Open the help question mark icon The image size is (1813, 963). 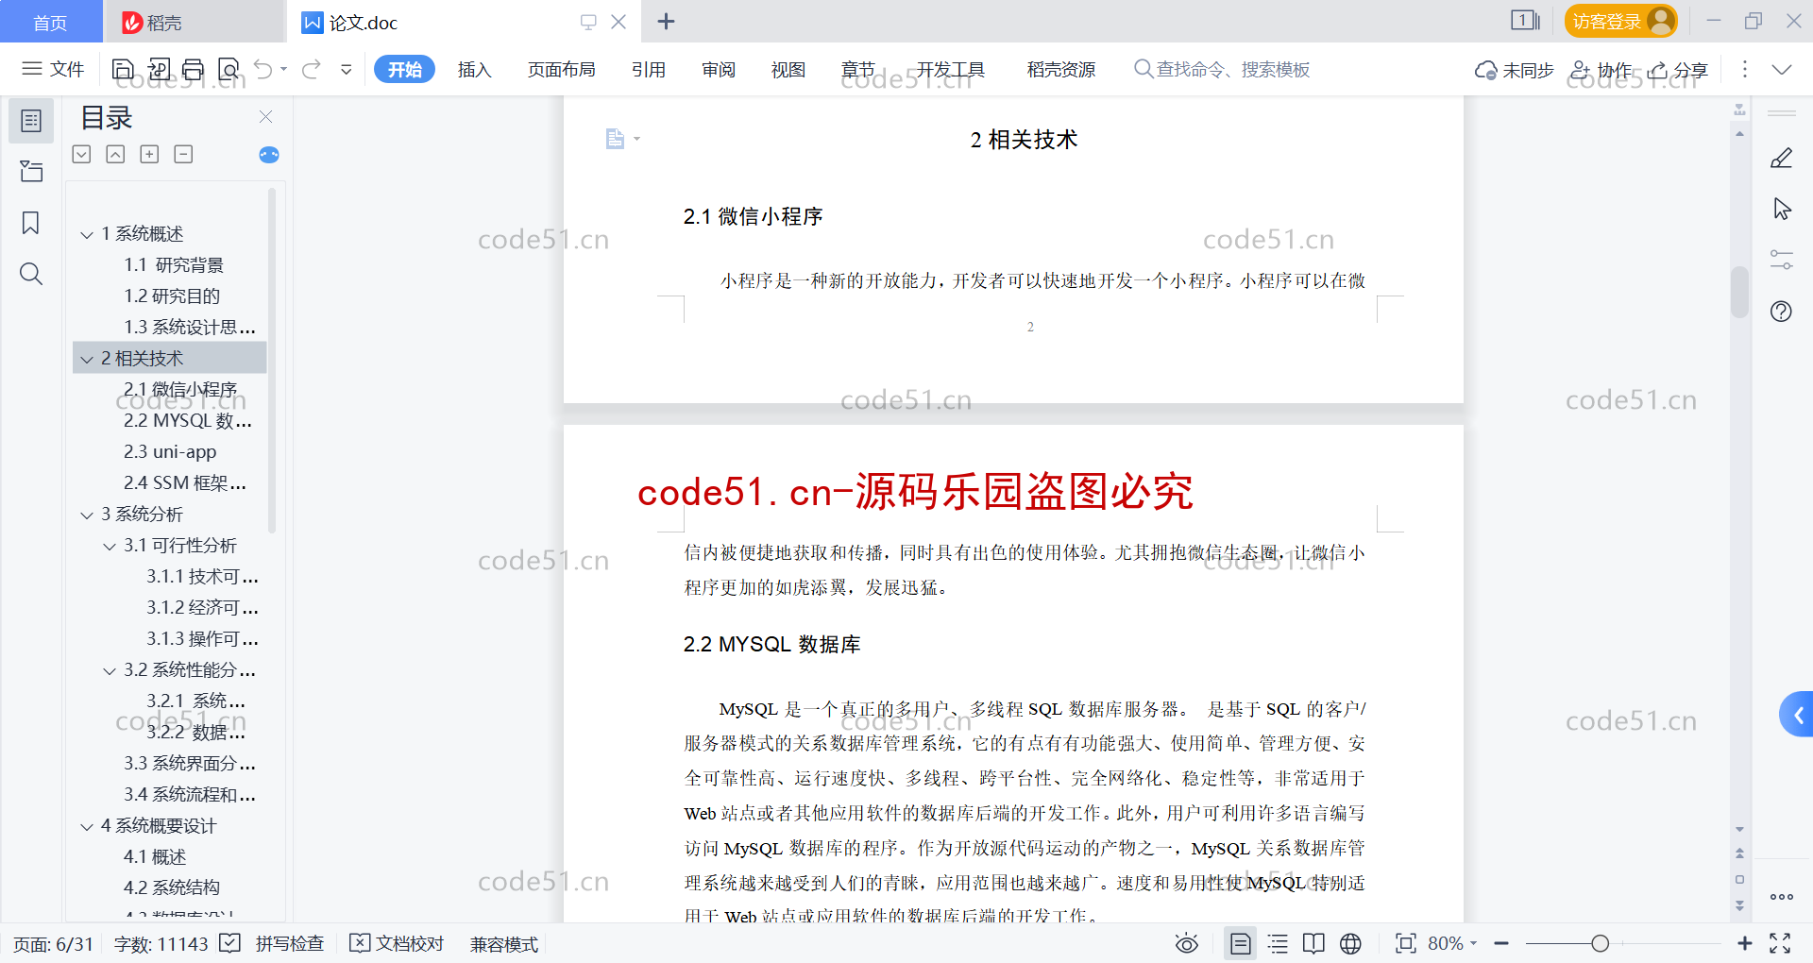[1781, 312]
